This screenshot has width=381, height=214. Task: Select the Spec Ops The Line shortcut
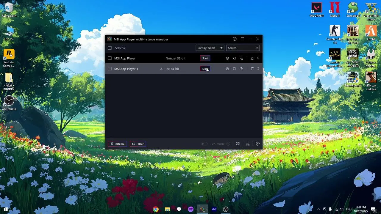353,35
